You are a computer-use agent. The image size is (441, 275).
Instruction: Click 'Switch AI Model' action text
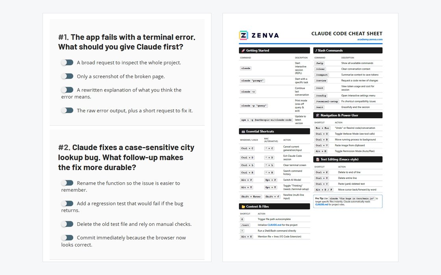pos(292,180)
